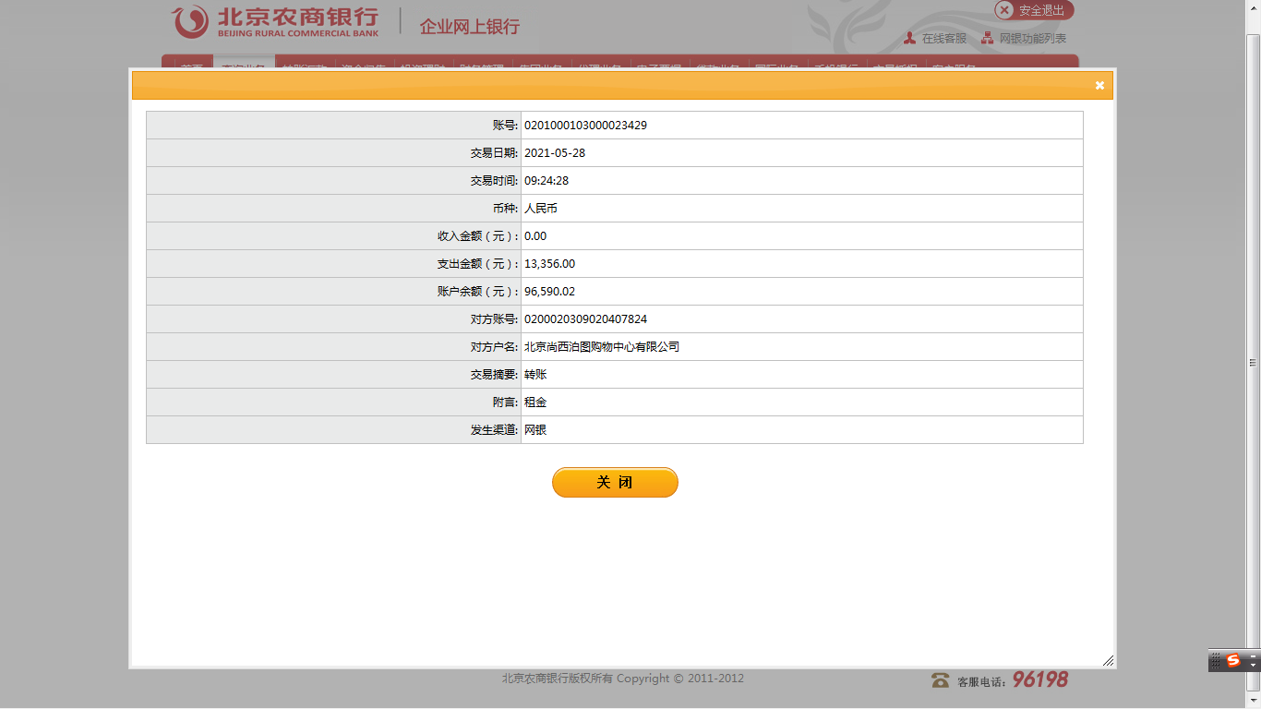Image resolution: width=1261 pixels, height=709 pixels.
Task: Click the Sogou toolbar drag grip
Action: tap(1216, 660)
